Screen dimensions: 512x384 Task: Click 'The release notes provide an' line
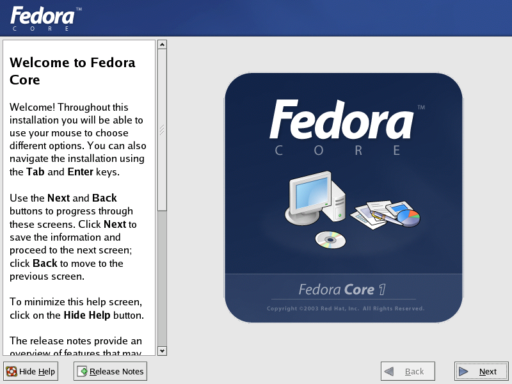tap(76, 341)
